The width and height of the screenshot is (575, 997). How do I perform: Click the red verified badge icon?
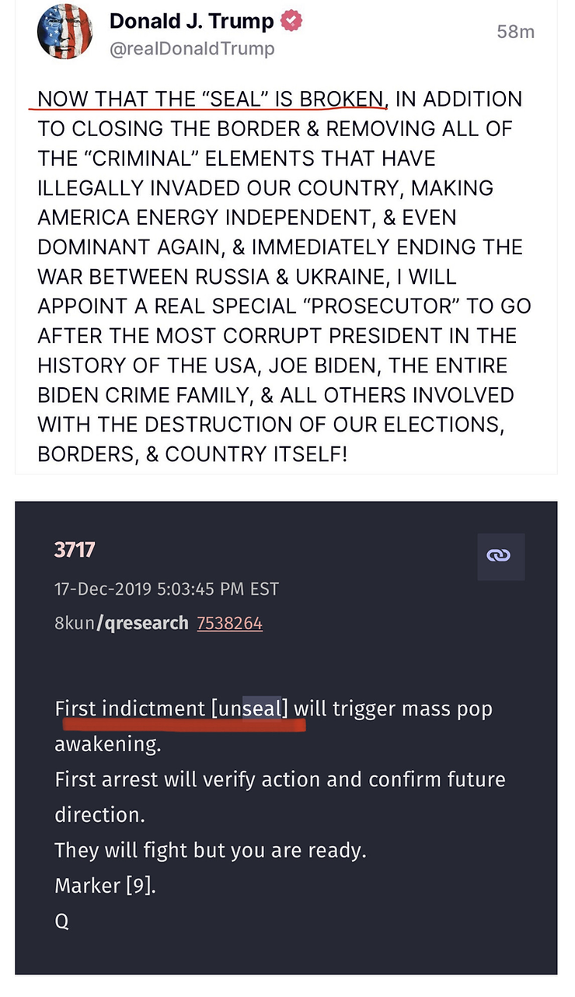[x=291, y=22]
